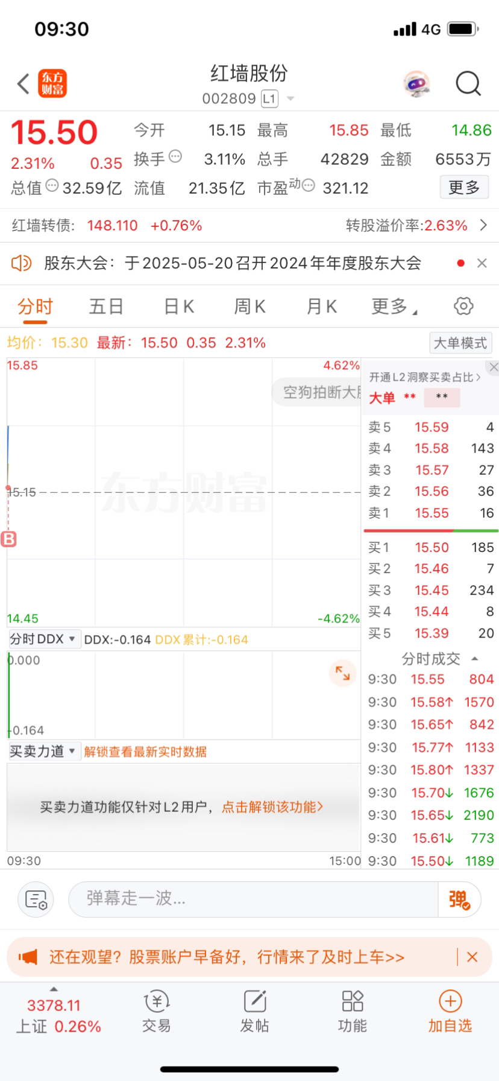Tap the promo banner megaphone icon

(x=28, y=957)
